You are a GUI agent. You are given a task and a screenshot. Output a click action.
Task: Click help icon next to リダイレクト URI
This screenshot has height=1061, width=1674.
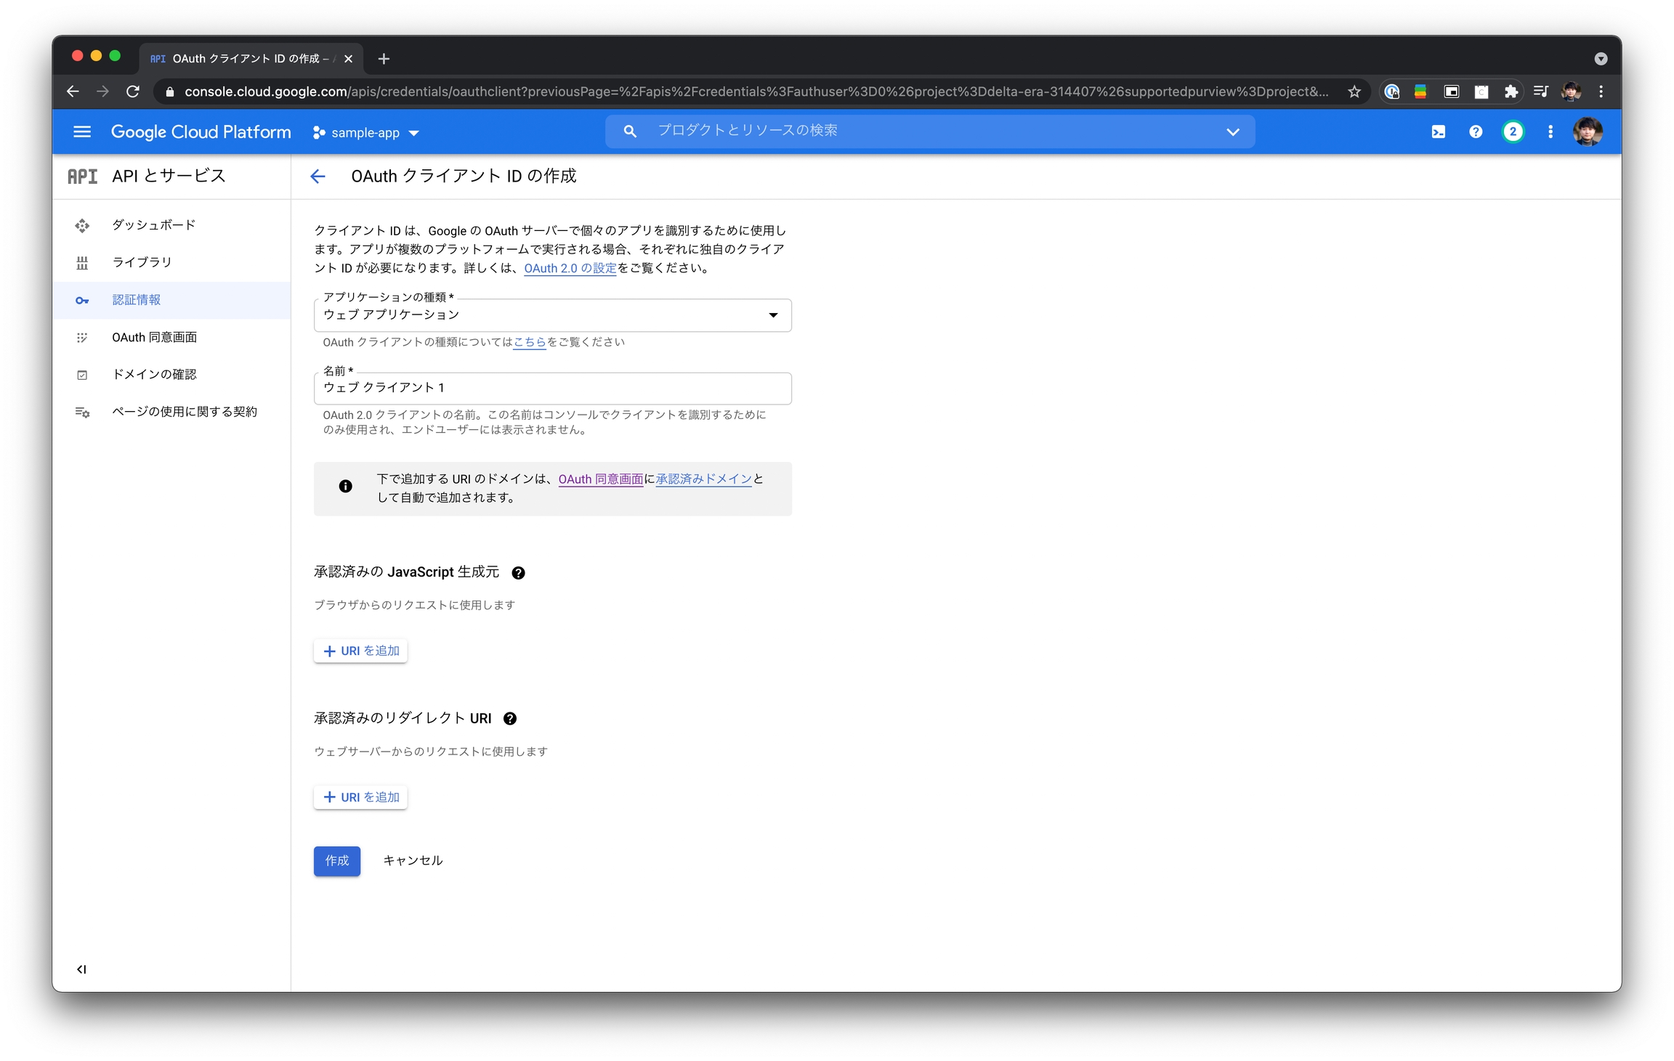pyautogui.click(x=510, y=719)
